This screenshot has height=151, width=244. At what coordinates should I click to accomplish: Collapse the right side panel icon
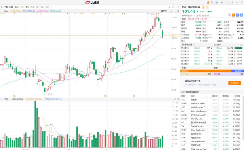click(x=178, y=7)
